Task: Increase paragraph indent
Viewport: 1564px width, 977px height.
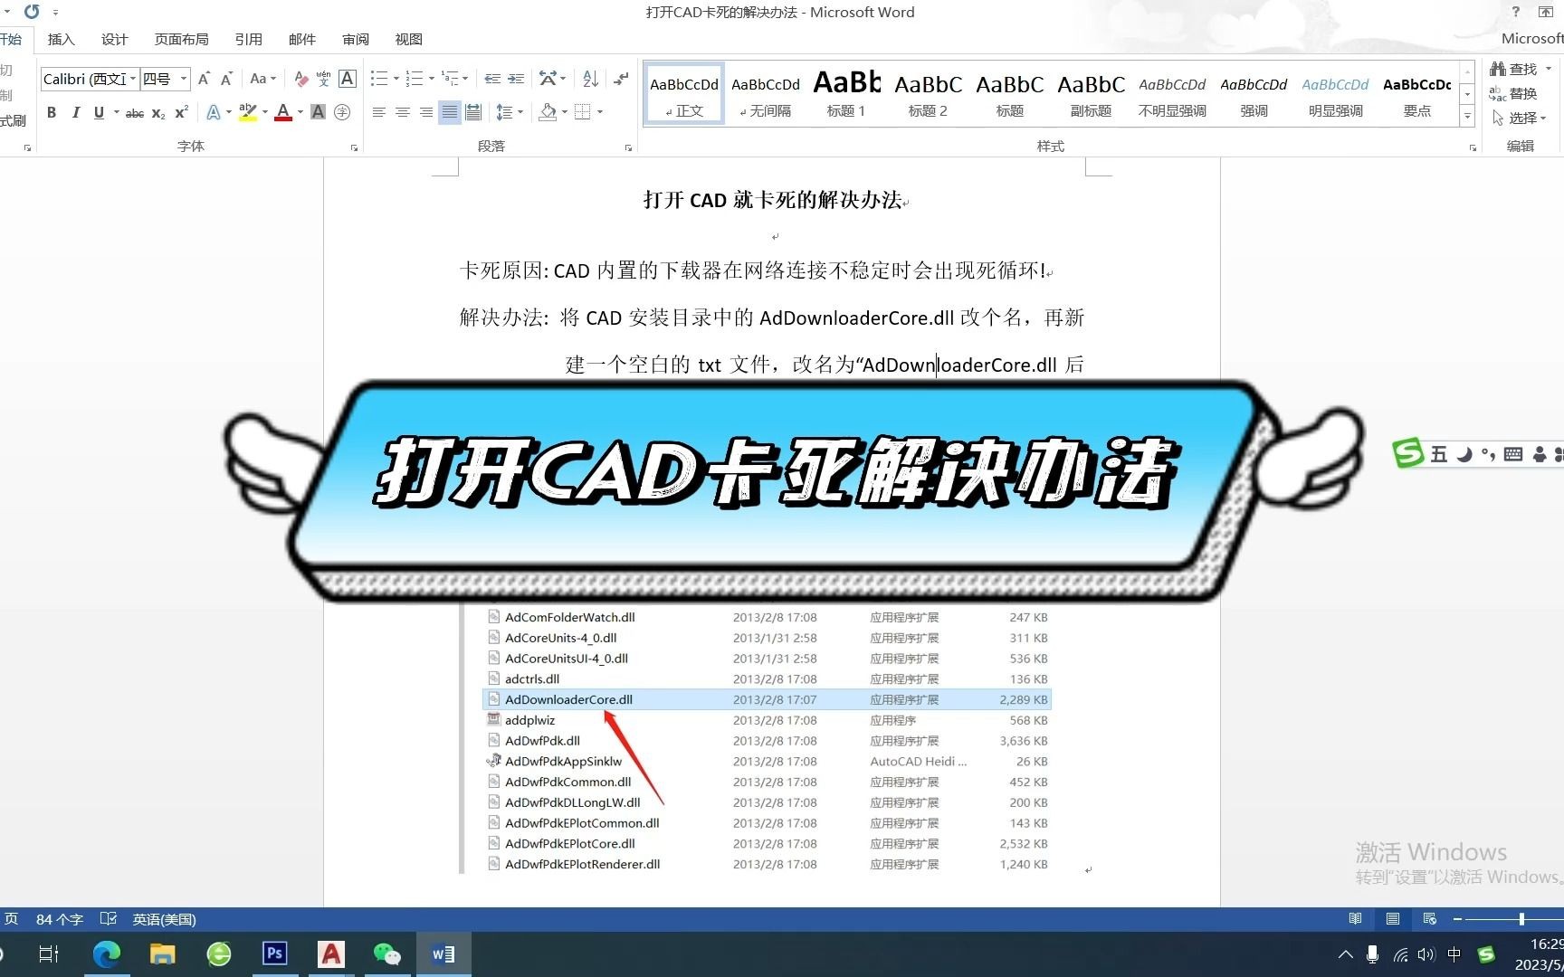Action: 516,79
